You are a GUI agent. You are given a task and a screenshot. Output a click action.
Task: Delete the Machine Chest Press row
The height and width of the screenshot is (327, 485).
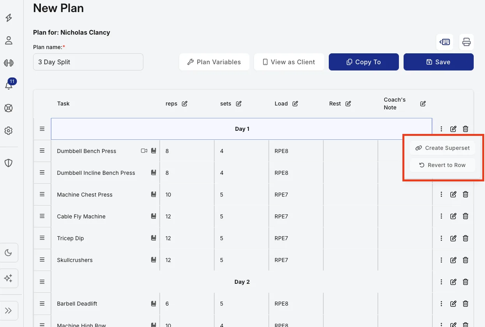click(466, 194)
